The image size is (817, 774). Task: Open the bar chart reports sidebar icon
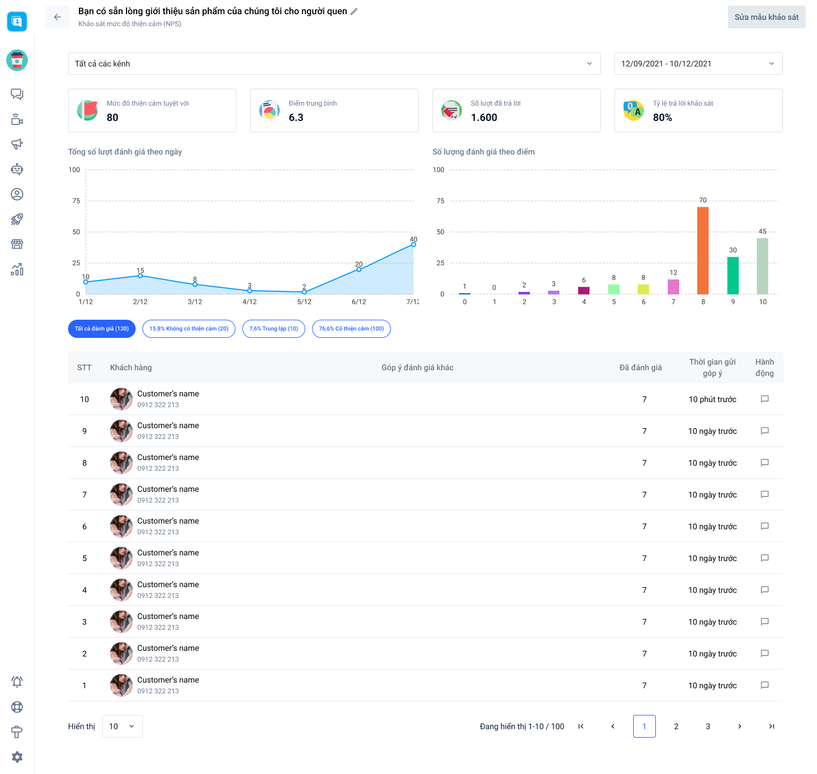click(17, 269)
